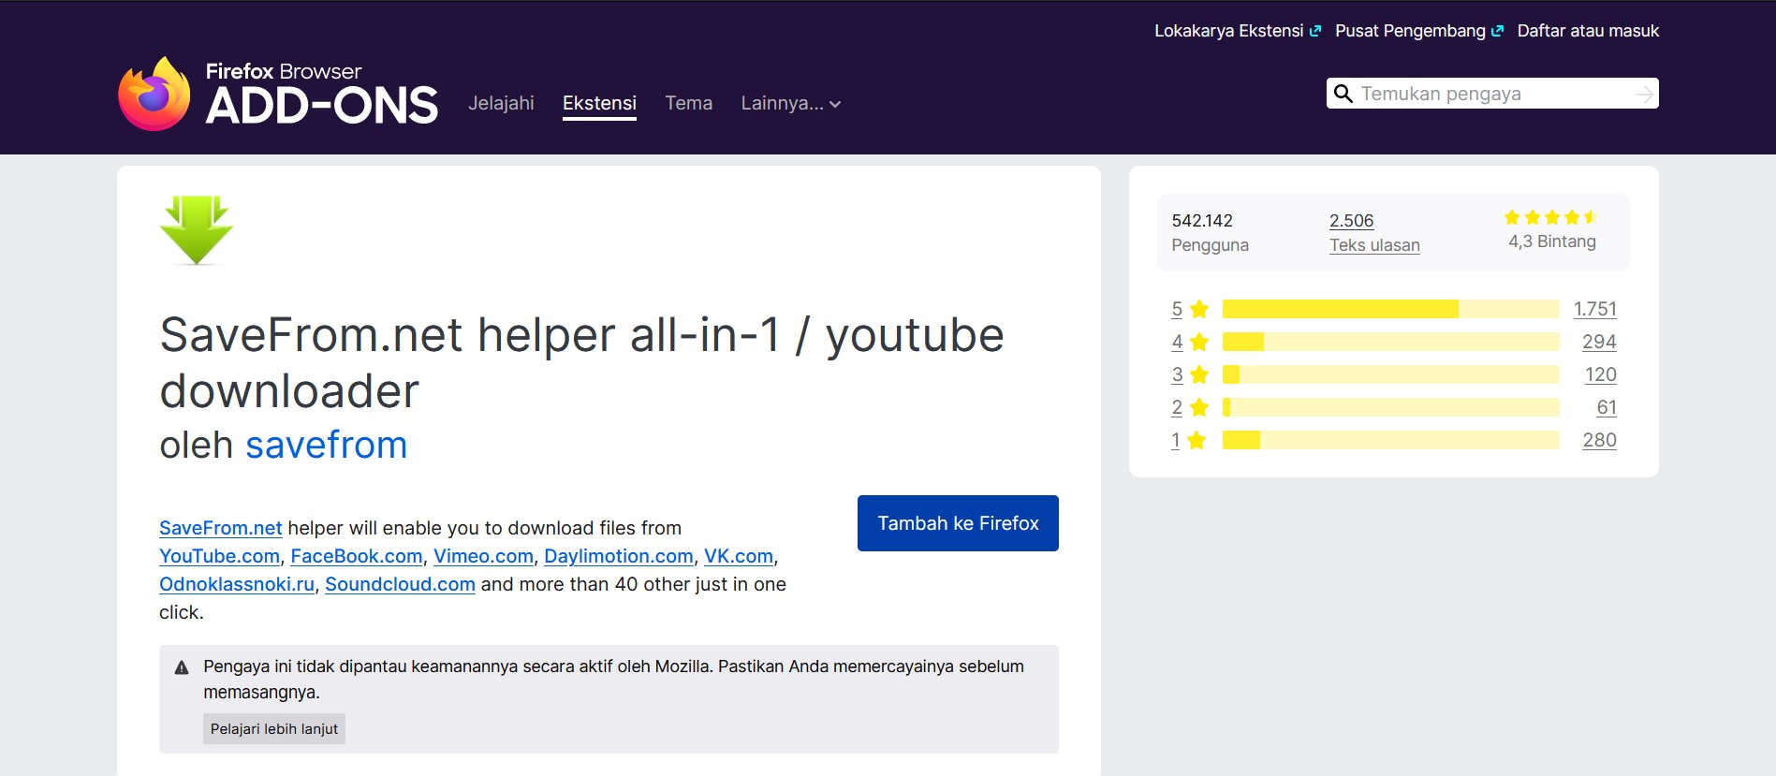The width and height of the screenshot is (1776, 776).
Task: Click the 1-star rating bar
Action: tap(1390, 440)
